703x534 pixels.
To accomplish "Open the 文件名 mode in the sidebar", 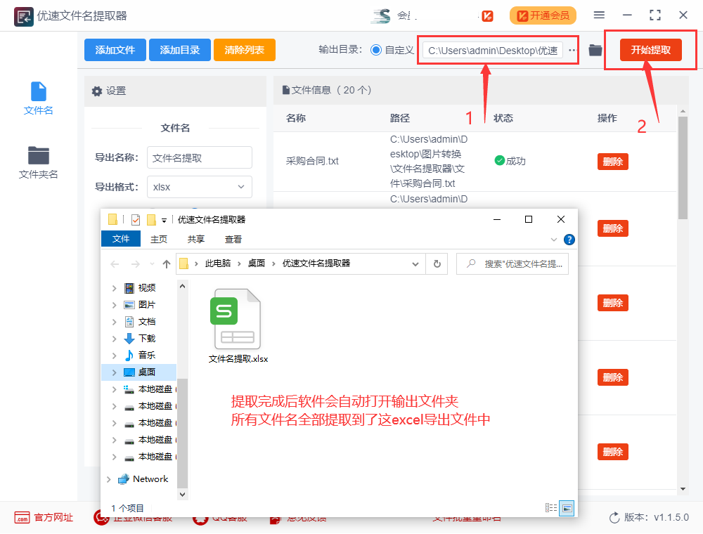I will (38, 98).
